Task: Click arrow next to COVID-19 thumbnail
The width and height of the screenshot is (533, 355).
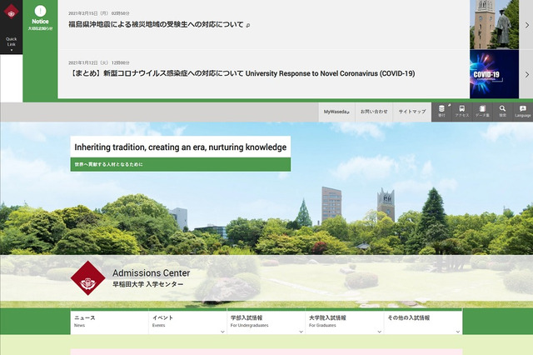Action: point(526,74)
